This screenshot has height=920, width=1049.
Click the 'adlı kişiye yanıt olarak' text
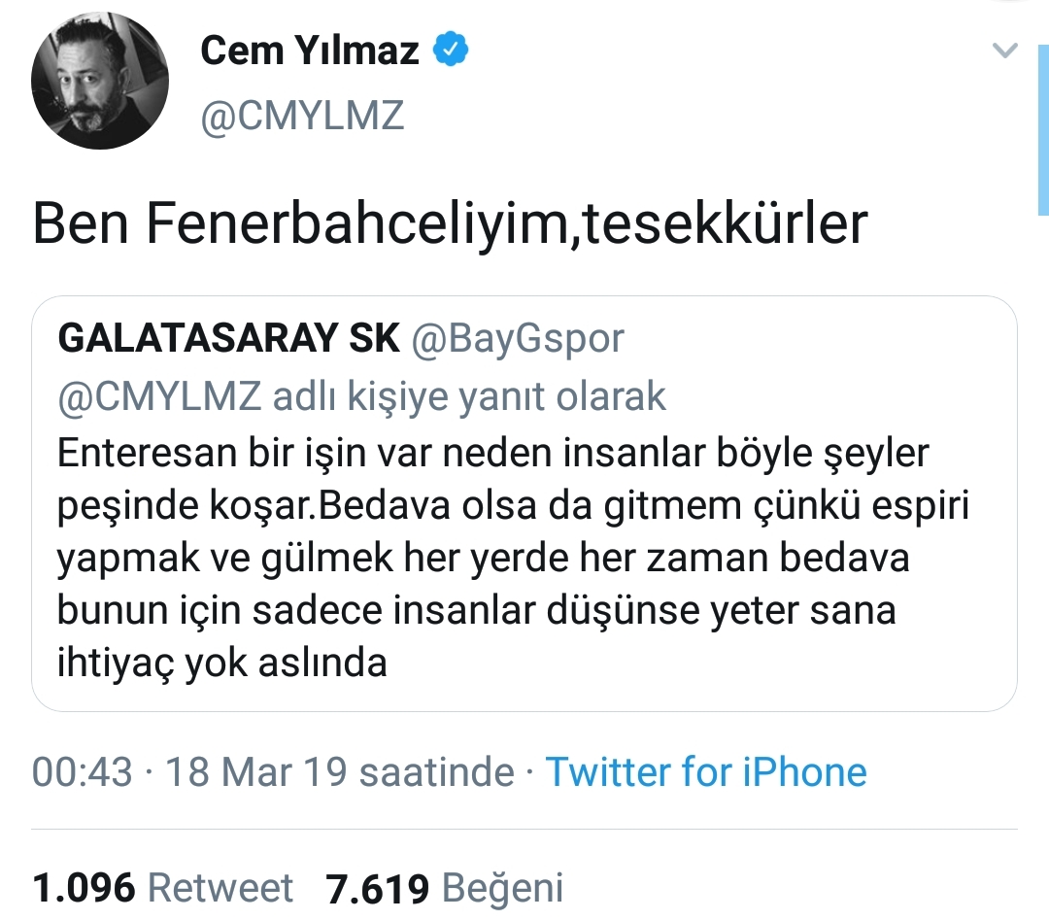tap(469, 396)
